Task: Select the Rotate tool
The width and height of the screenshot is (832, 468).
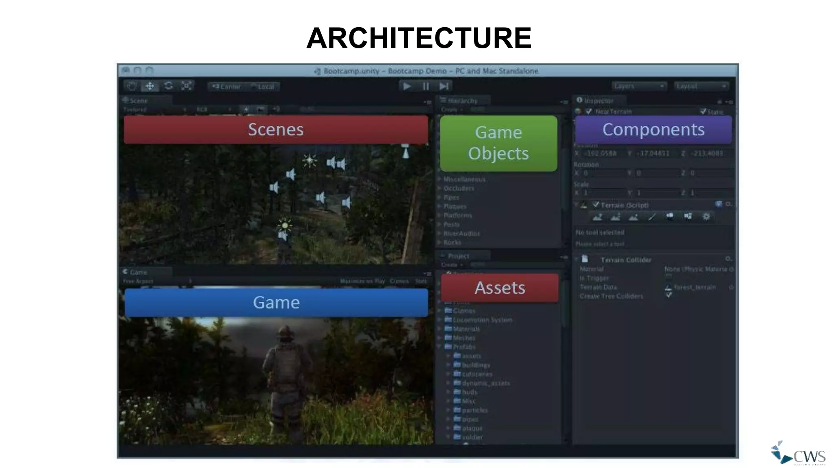Action: [x=168, y=86]
